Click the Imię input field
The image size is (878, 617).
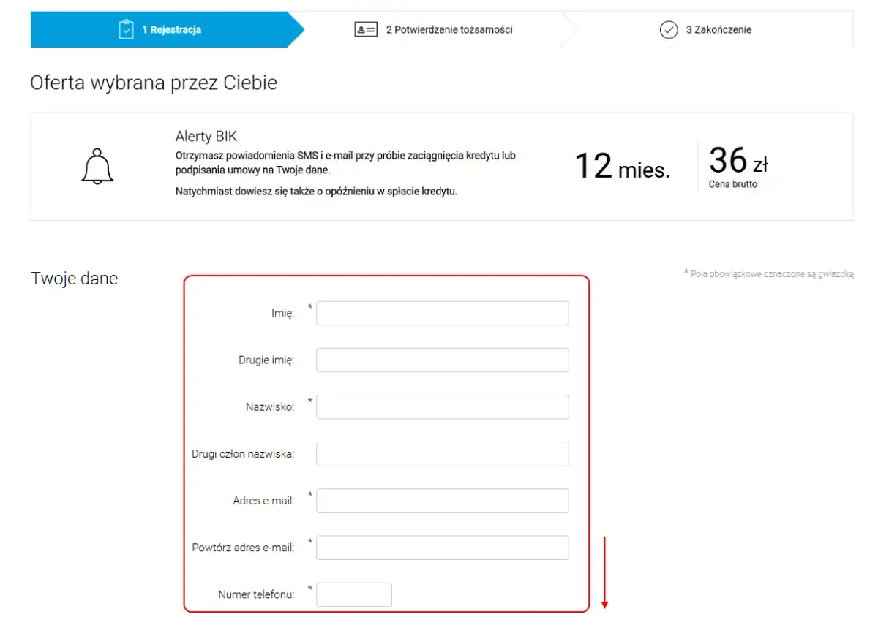pos(442,312)
